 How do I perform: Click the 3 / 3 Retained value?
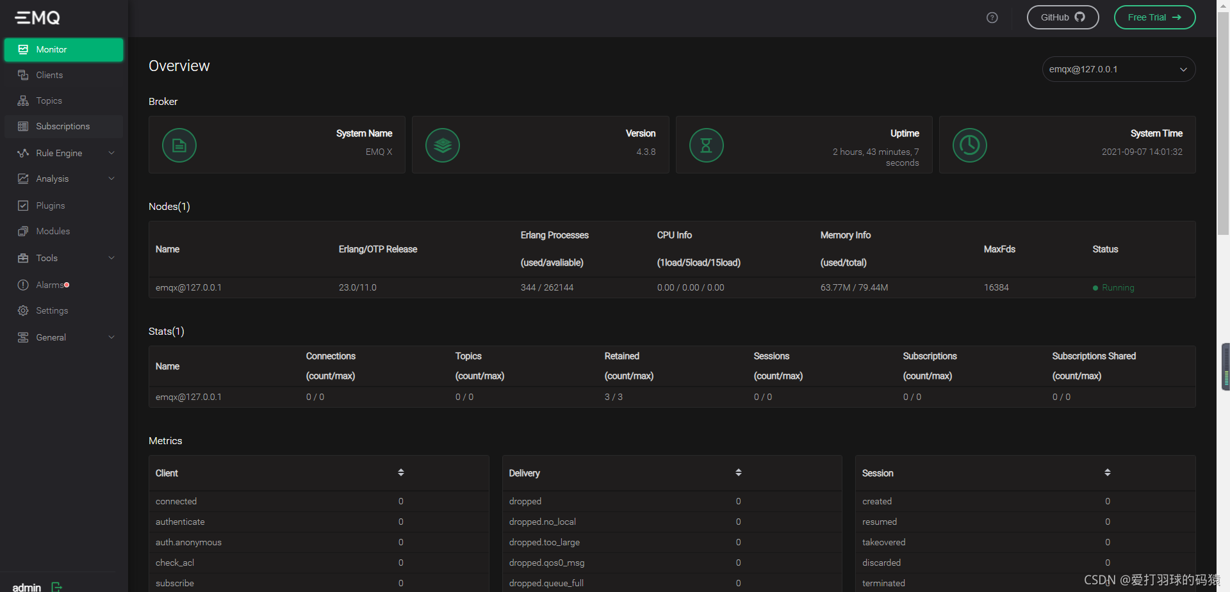click(614, 397)
